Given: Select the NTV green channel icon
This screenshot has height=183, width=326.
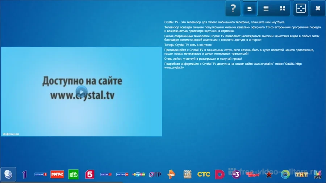Looking at the screenshot, I should click(74, 174).
